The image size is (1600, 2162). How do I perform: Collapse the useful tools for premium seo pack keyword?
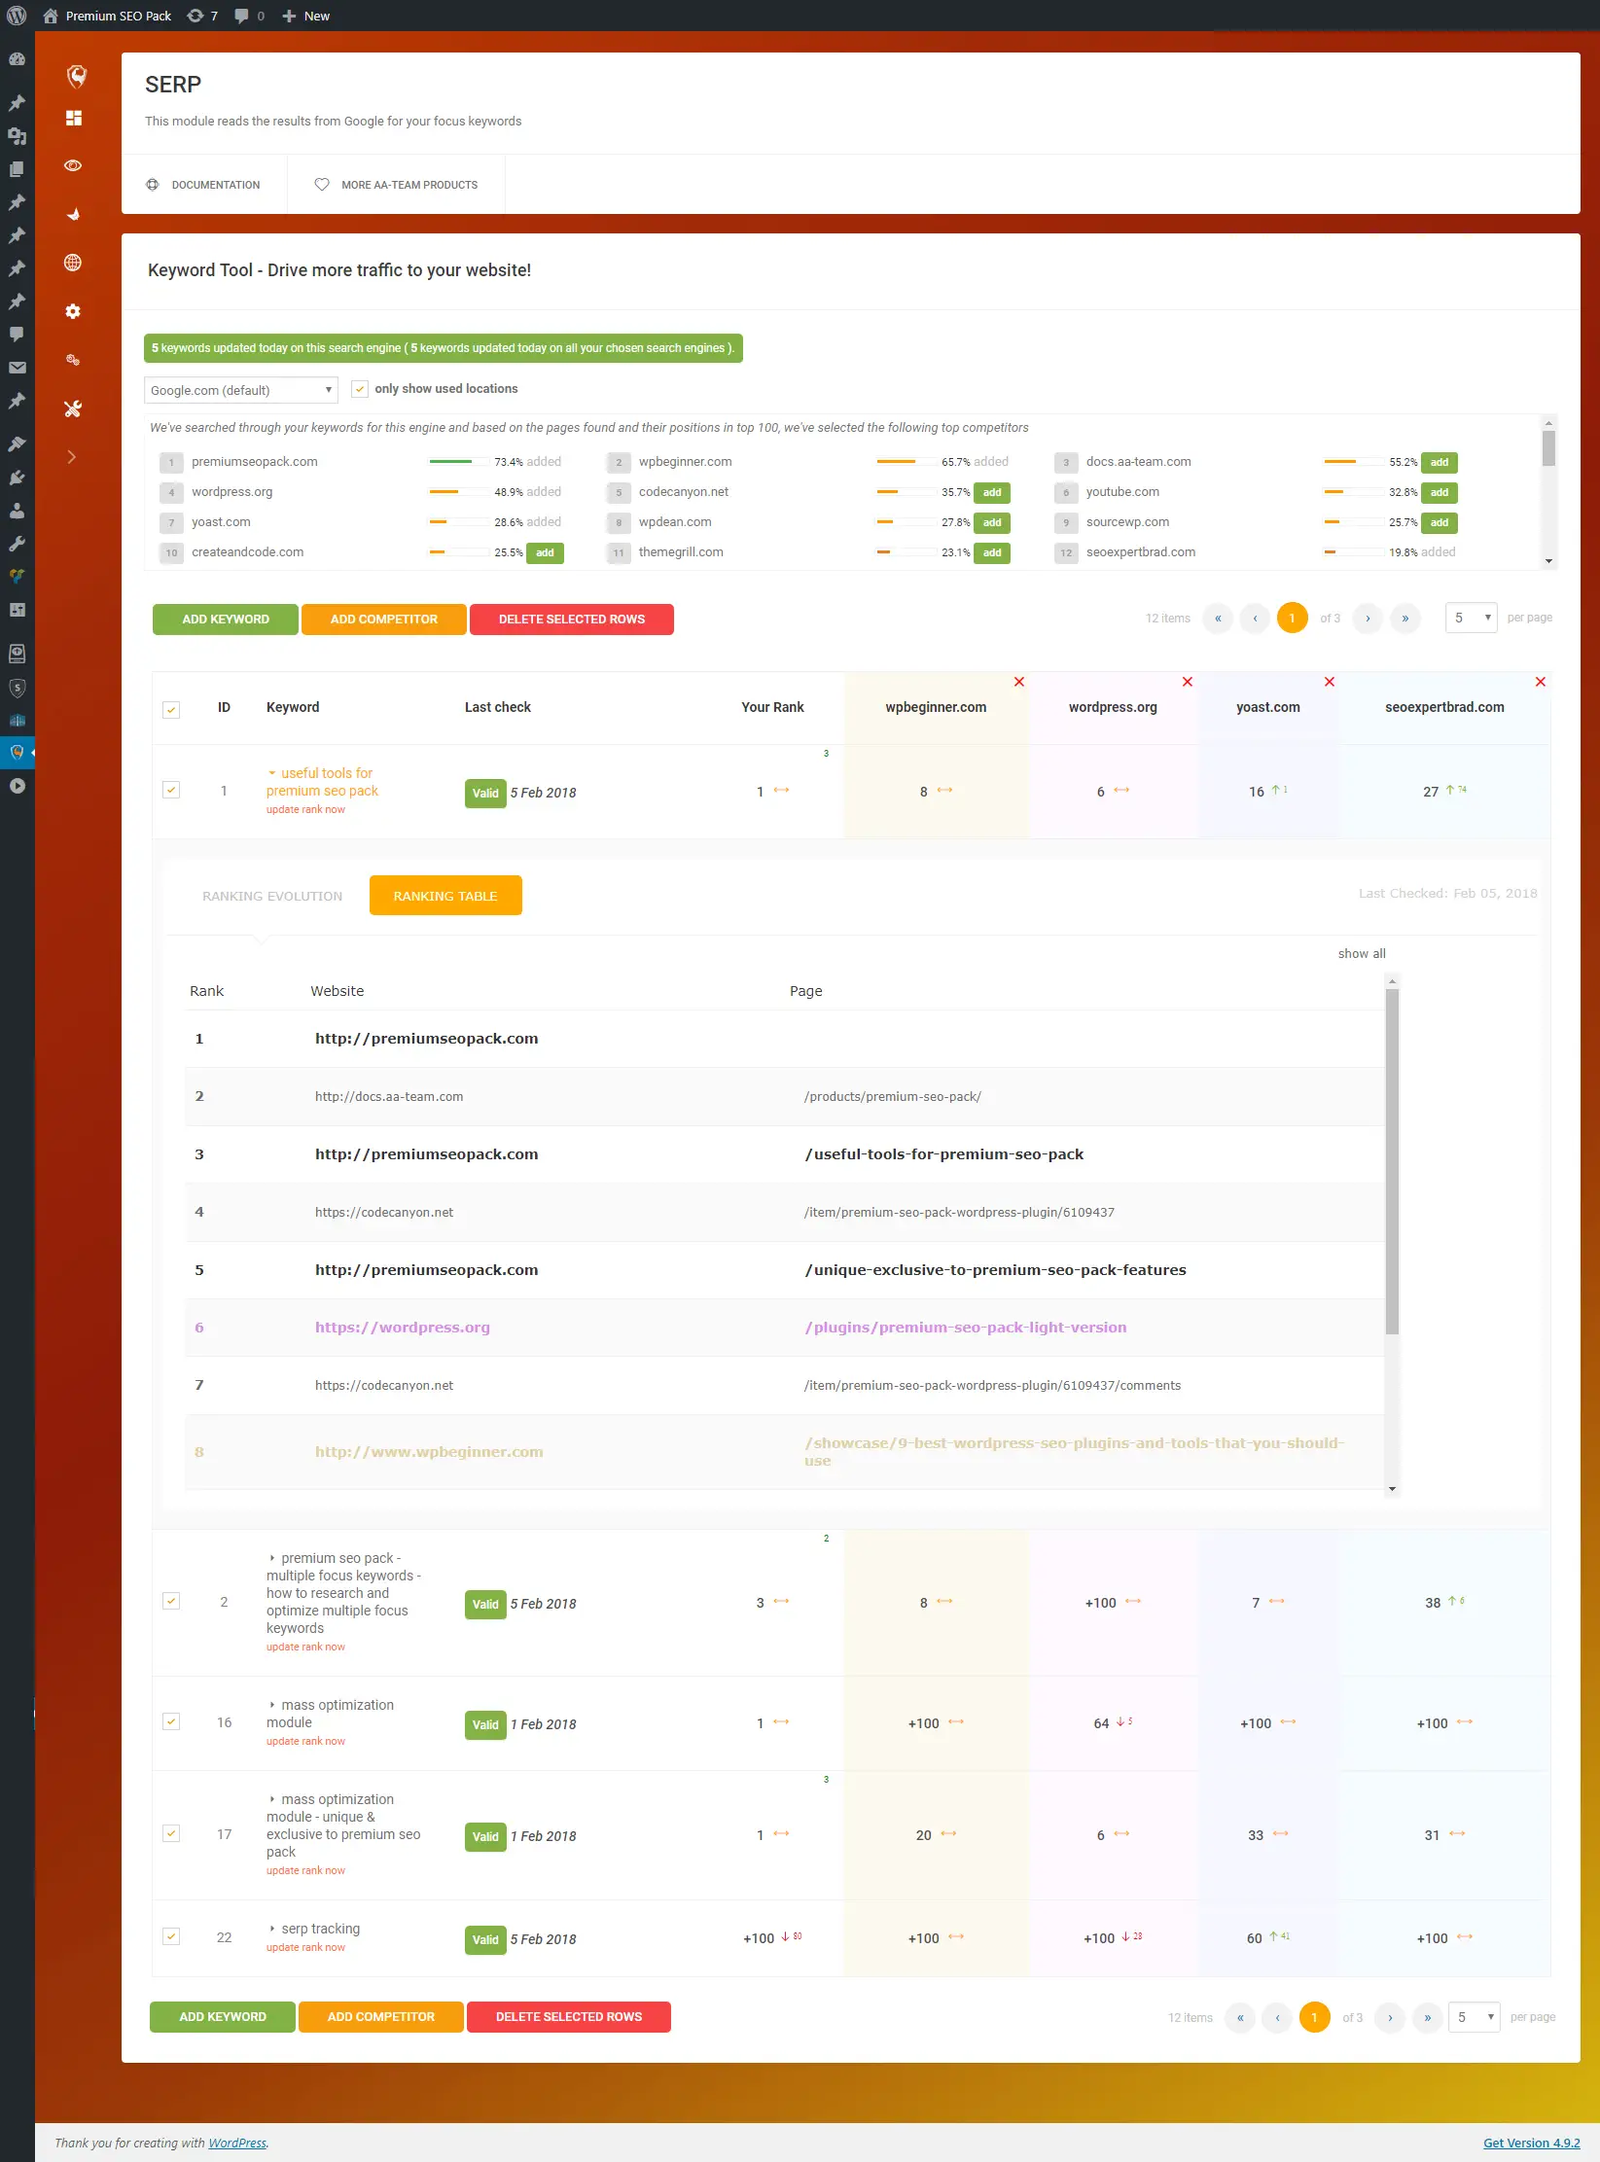point(272,773)
